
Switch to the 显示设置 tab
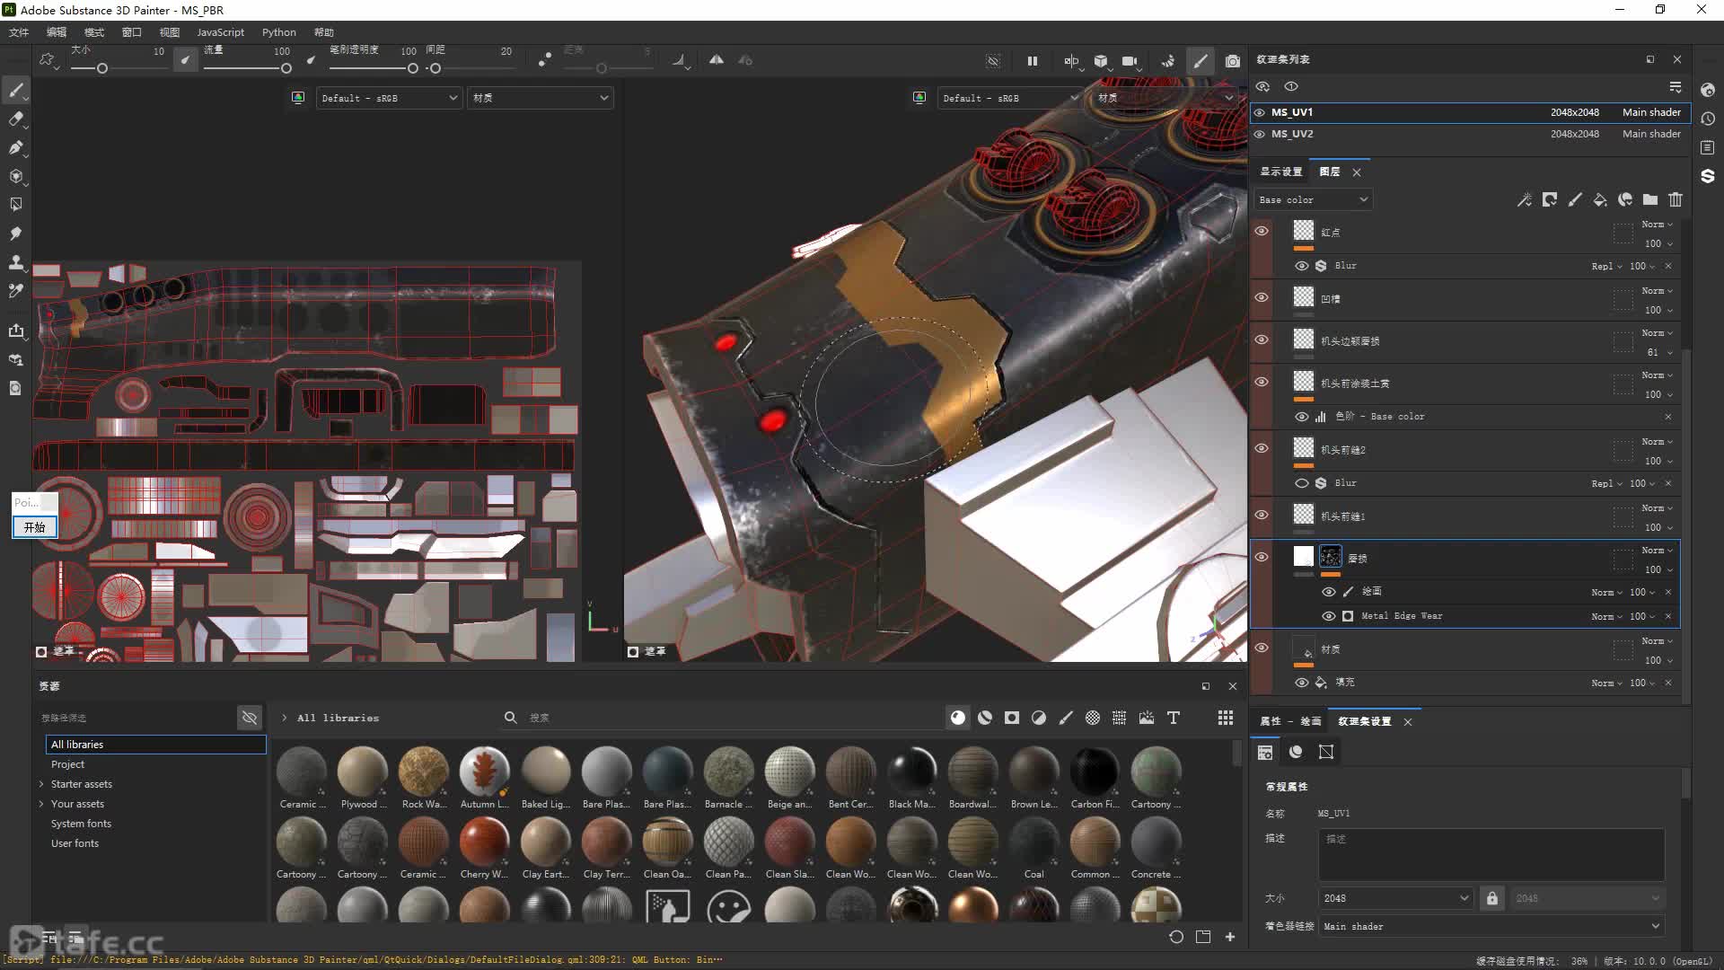pos(1280,172)
